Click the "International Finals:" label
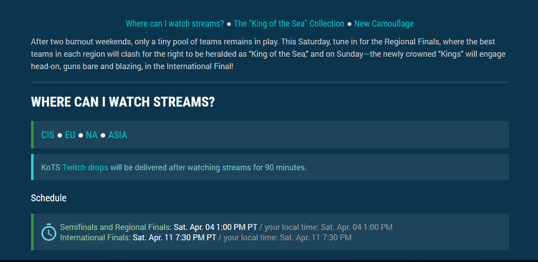 point(95,237)
